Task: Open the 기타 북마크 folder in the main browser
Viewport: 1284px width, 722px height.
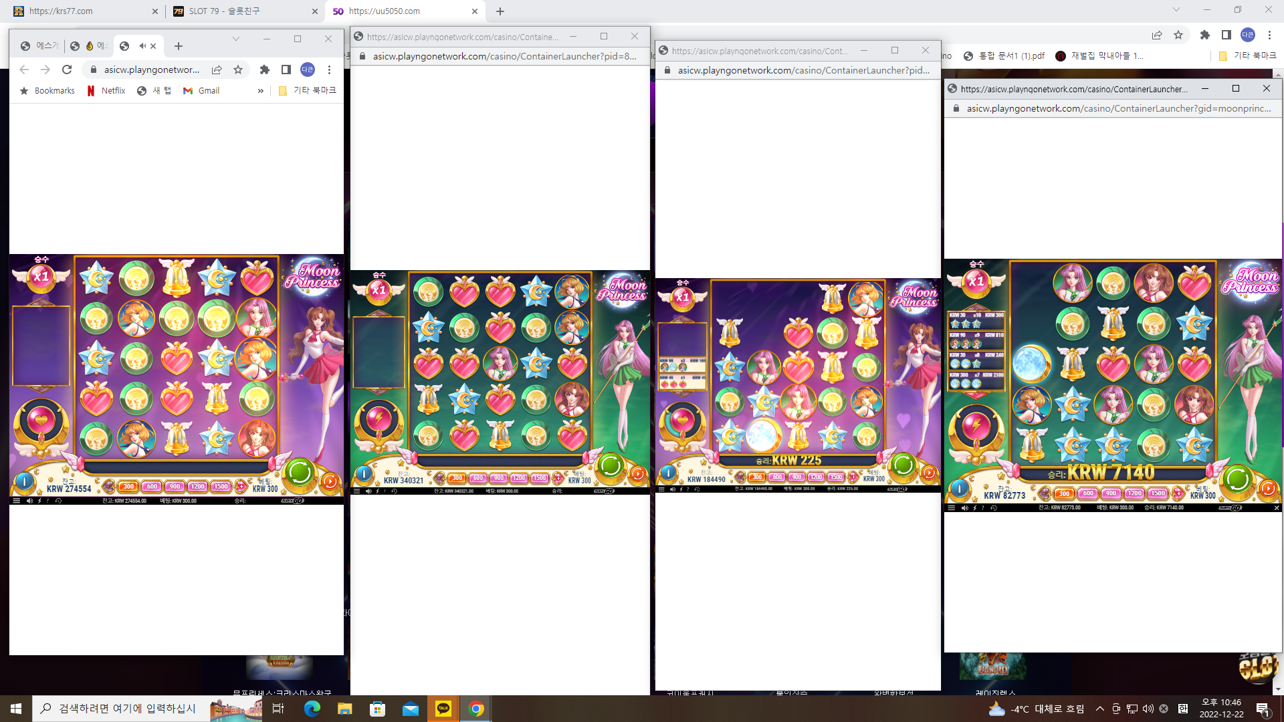Action: click(x=1248, y=56)
